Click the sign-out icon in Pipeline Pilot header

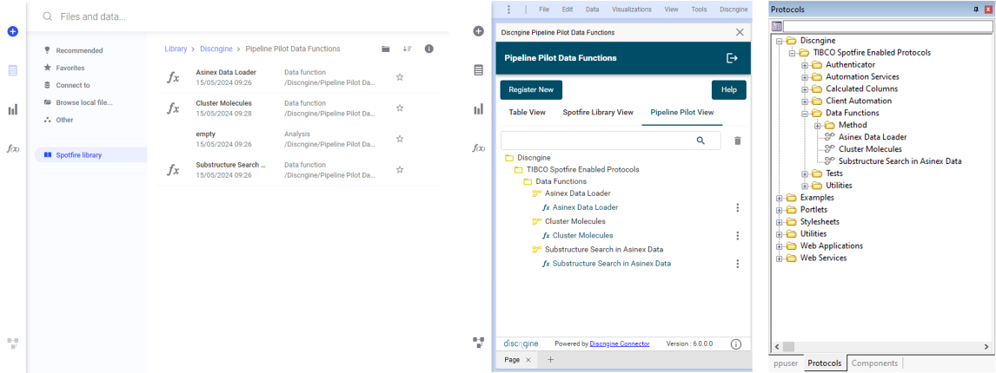(732, 58)
